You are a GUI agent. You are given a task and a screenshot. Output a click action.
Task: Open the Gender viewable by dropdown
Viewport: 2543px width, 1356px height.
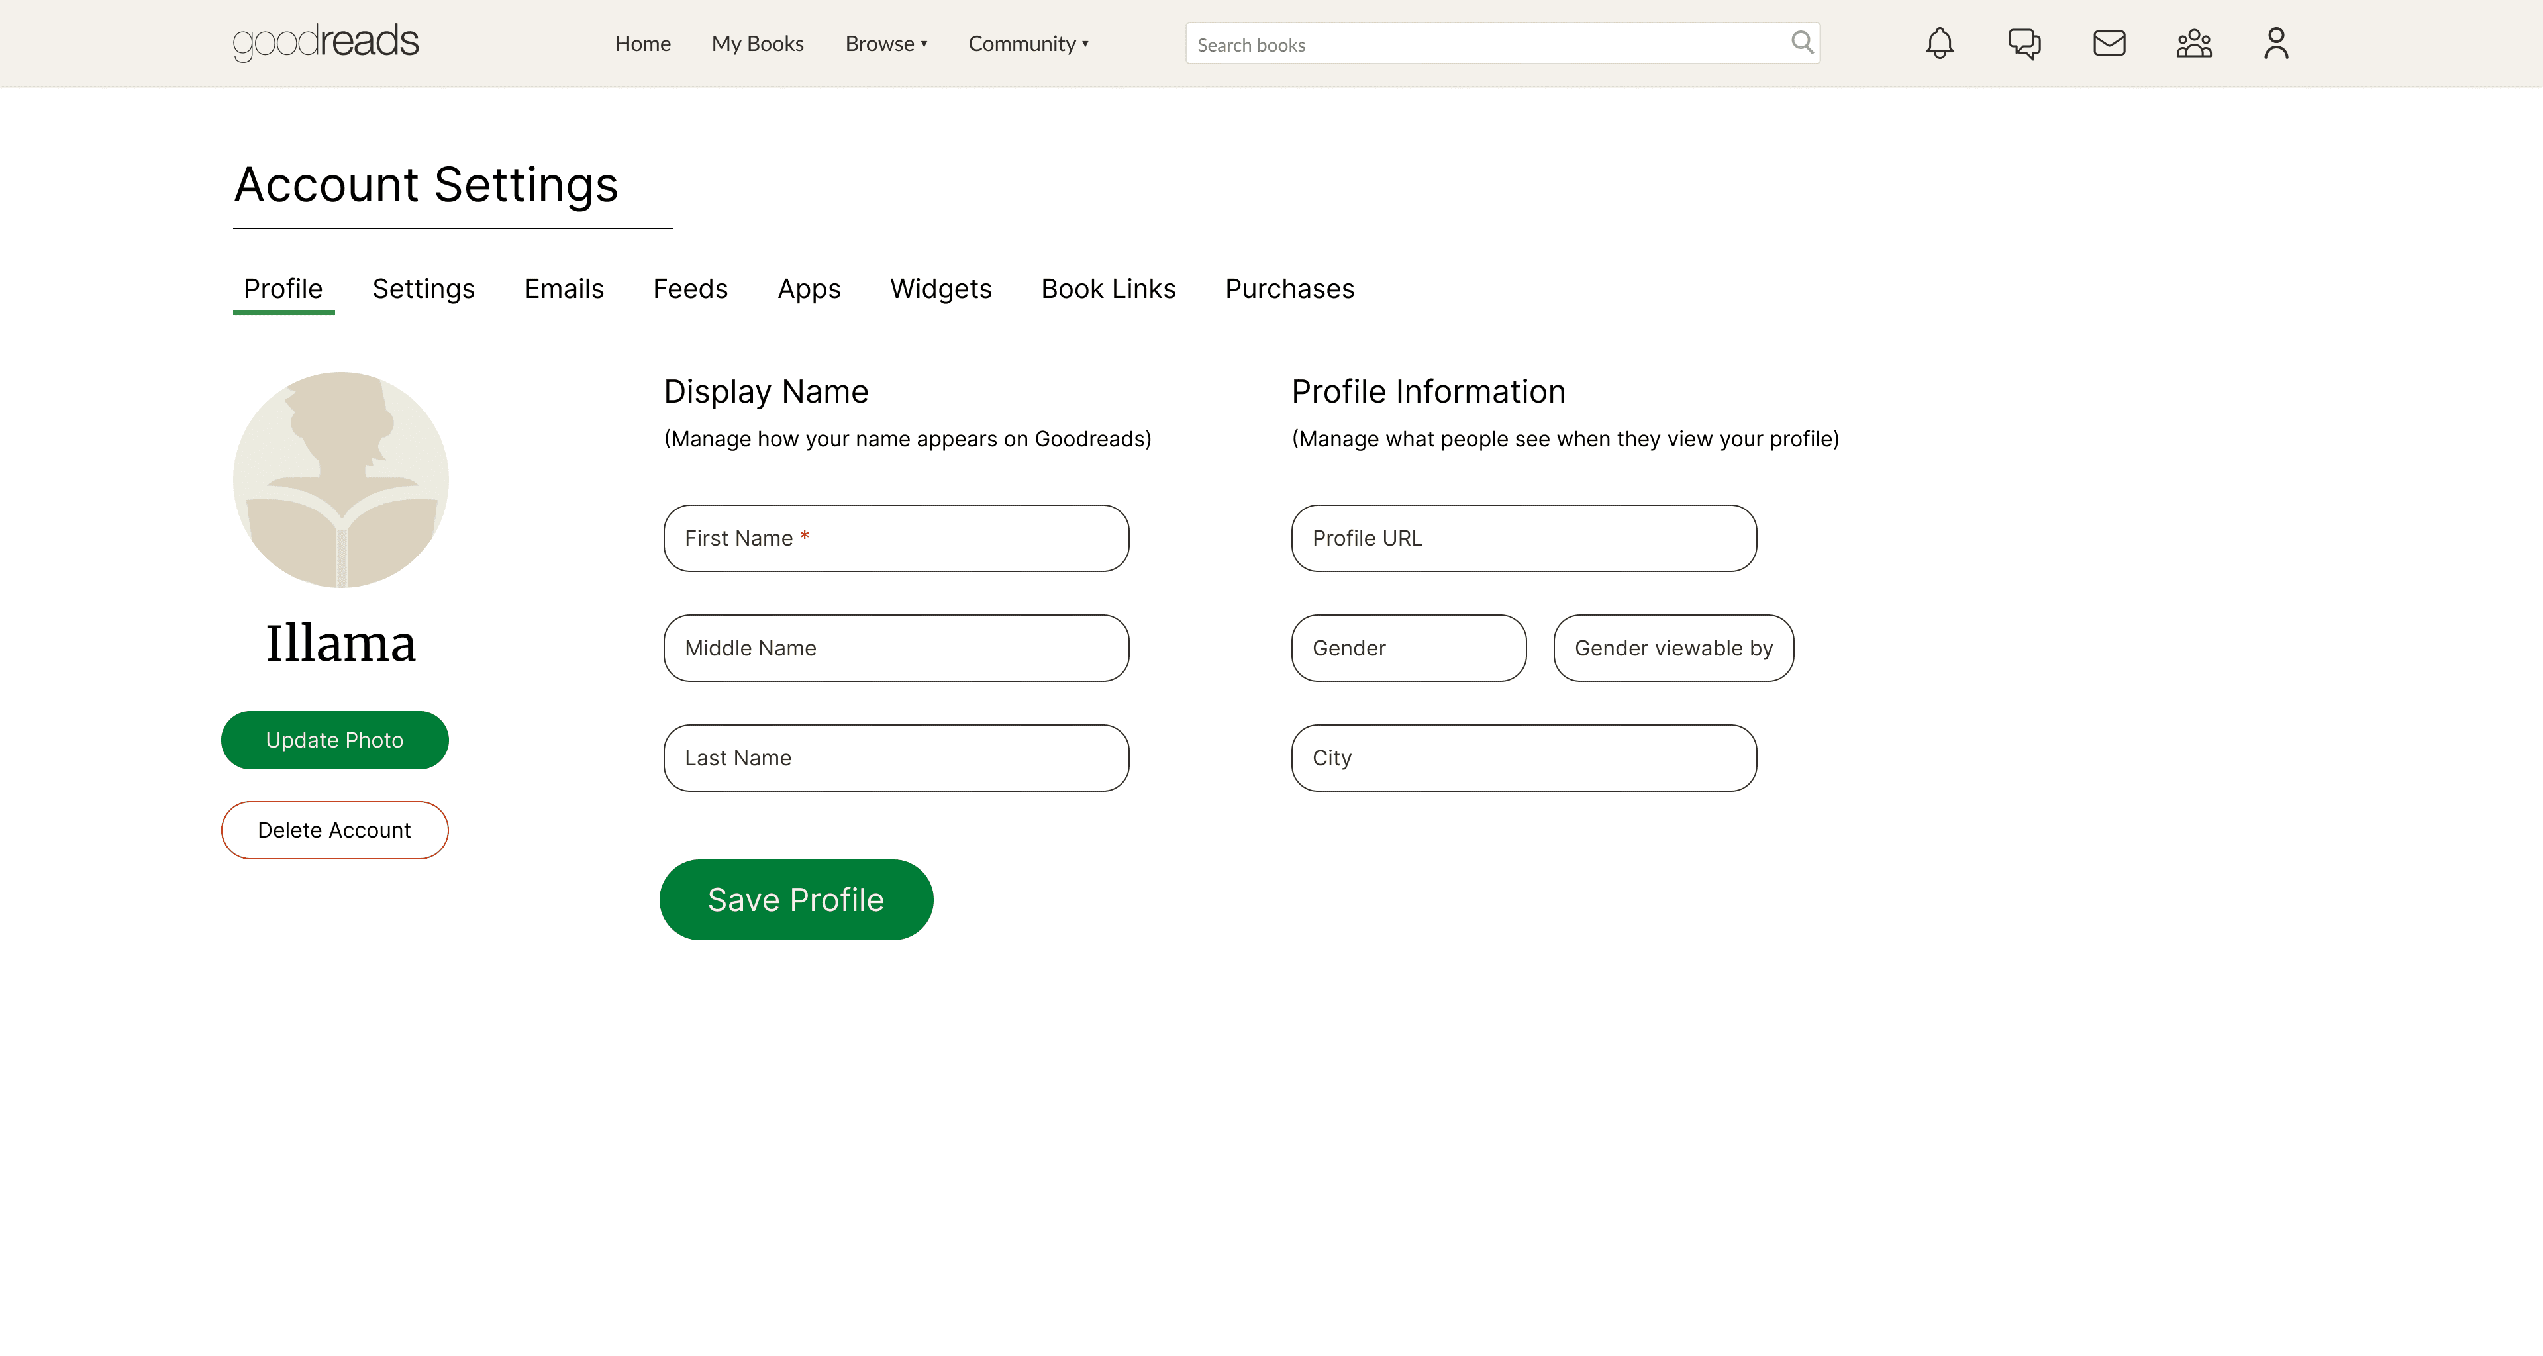[x=1672, y=648]
